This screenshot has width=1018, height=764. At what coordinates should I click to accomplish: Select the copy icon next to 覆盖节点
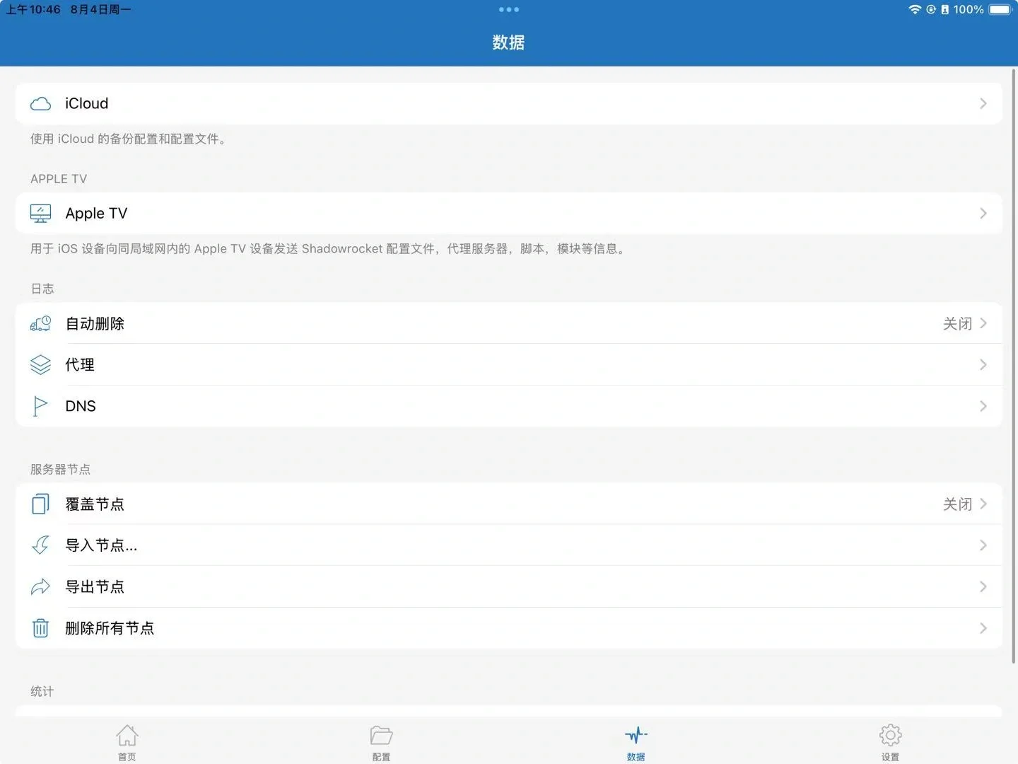pyautogui.click(x=40, y=504)
